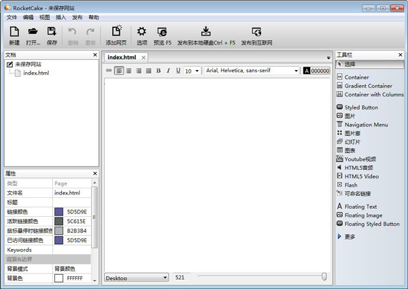This screenshot has height=289, width=408.
Task: Open the 发布 menu
Action: click(x=78, y=18)
